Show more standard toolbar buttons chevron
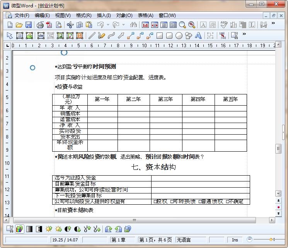Viewport: 288px width, 248px height. 273,23
